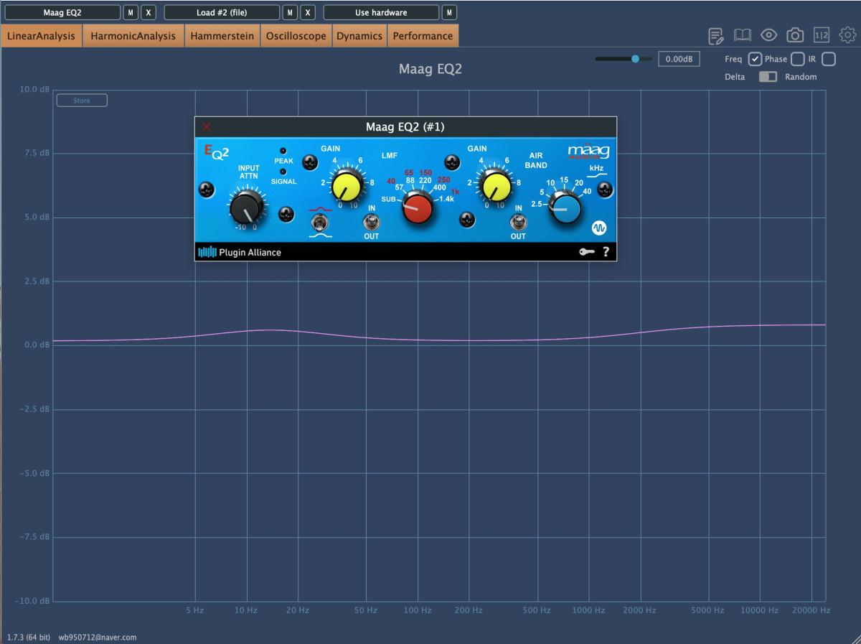
Task: Open the Maag EQ2 plugin slot selector
Action: tap(62, 12)
